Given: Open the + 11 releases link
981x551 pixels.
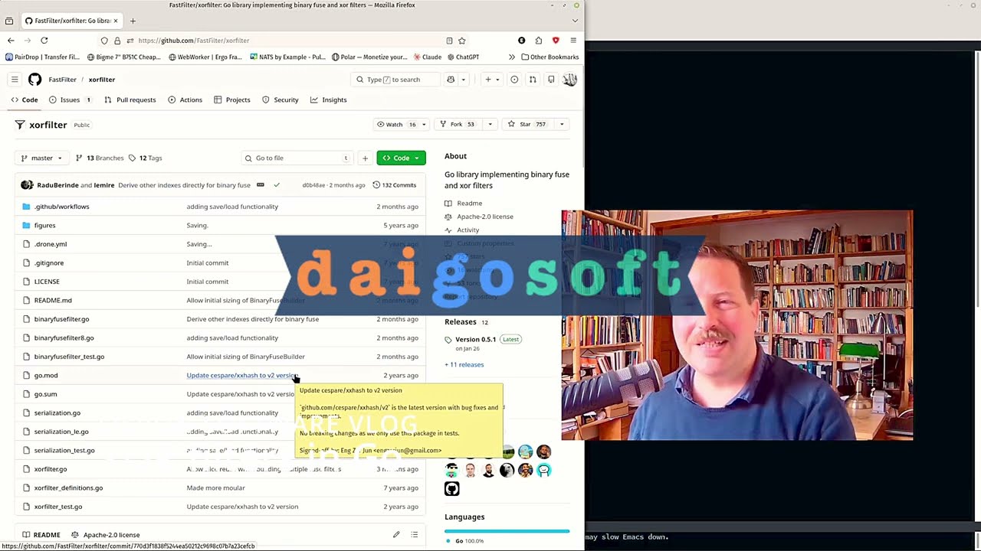Looking at the screenshot, I should pos(464,365).
